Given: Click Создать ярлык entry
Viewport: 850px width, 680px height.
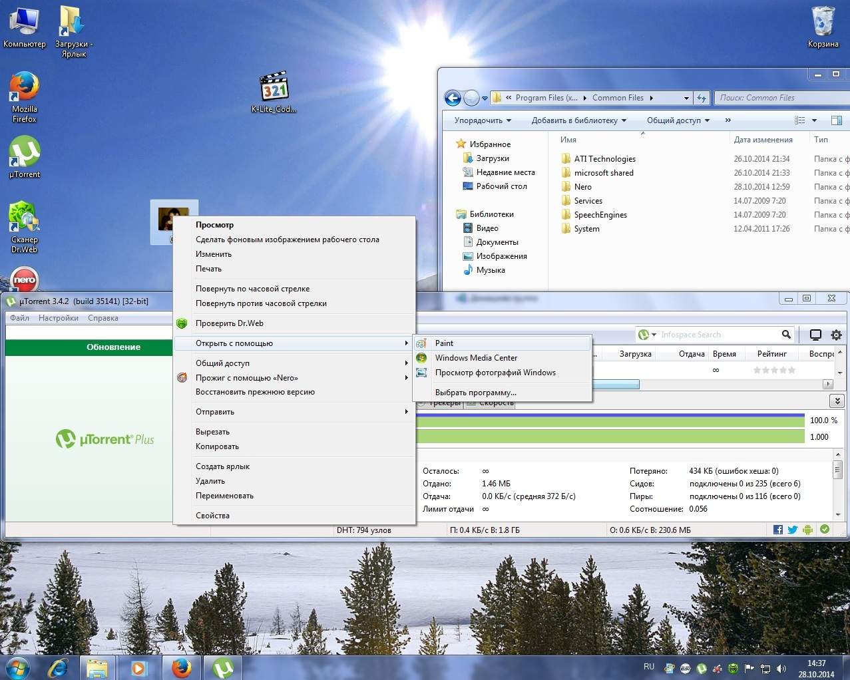Looking at the screenshot, I should 294,466.
